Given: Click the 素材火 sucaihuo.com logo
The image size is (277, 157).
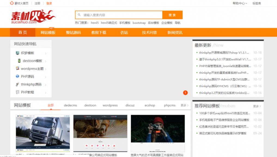Looking at the screenshot, I should pos(33,17).
